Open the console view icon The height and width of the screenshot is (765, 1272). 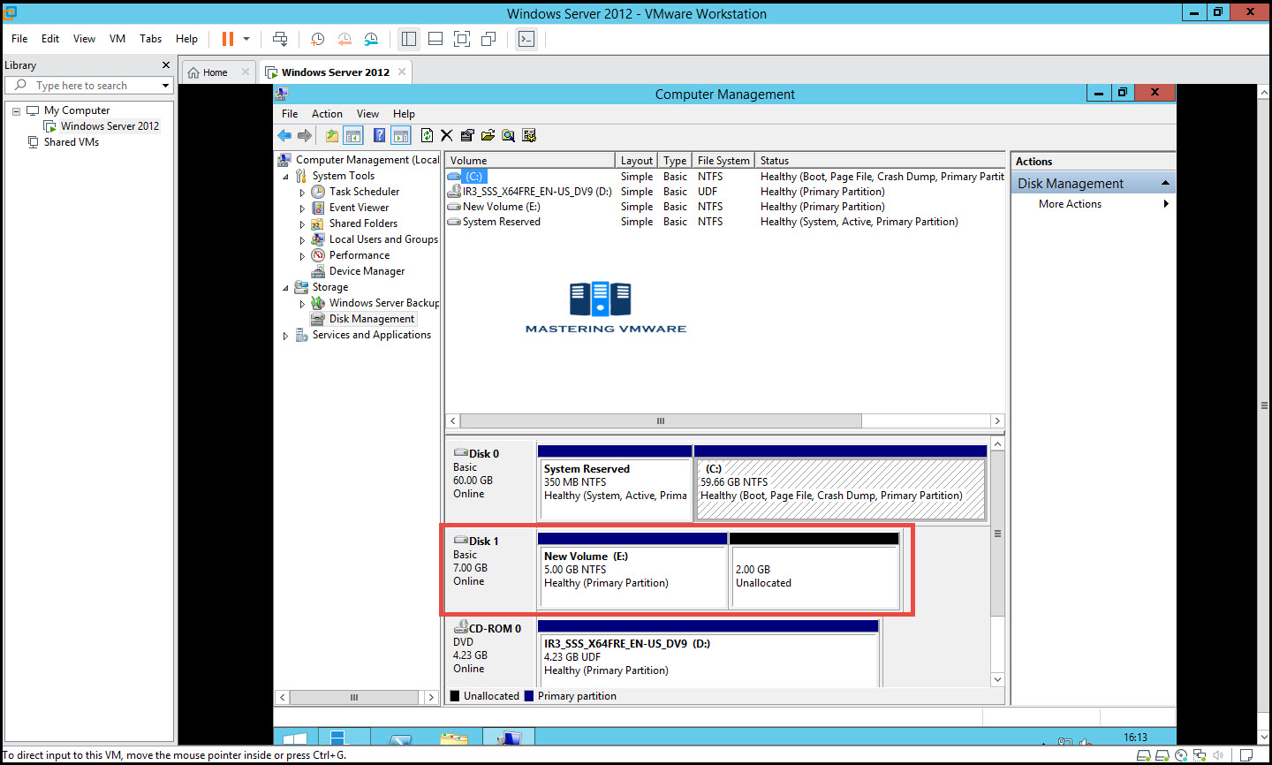tap(526, 39)
